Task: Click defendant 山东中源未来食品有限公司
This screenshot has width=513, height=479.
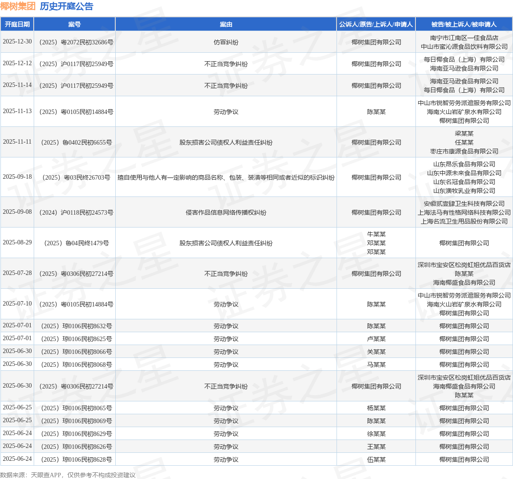Action: pyautogui.click(x=464, y=173)
